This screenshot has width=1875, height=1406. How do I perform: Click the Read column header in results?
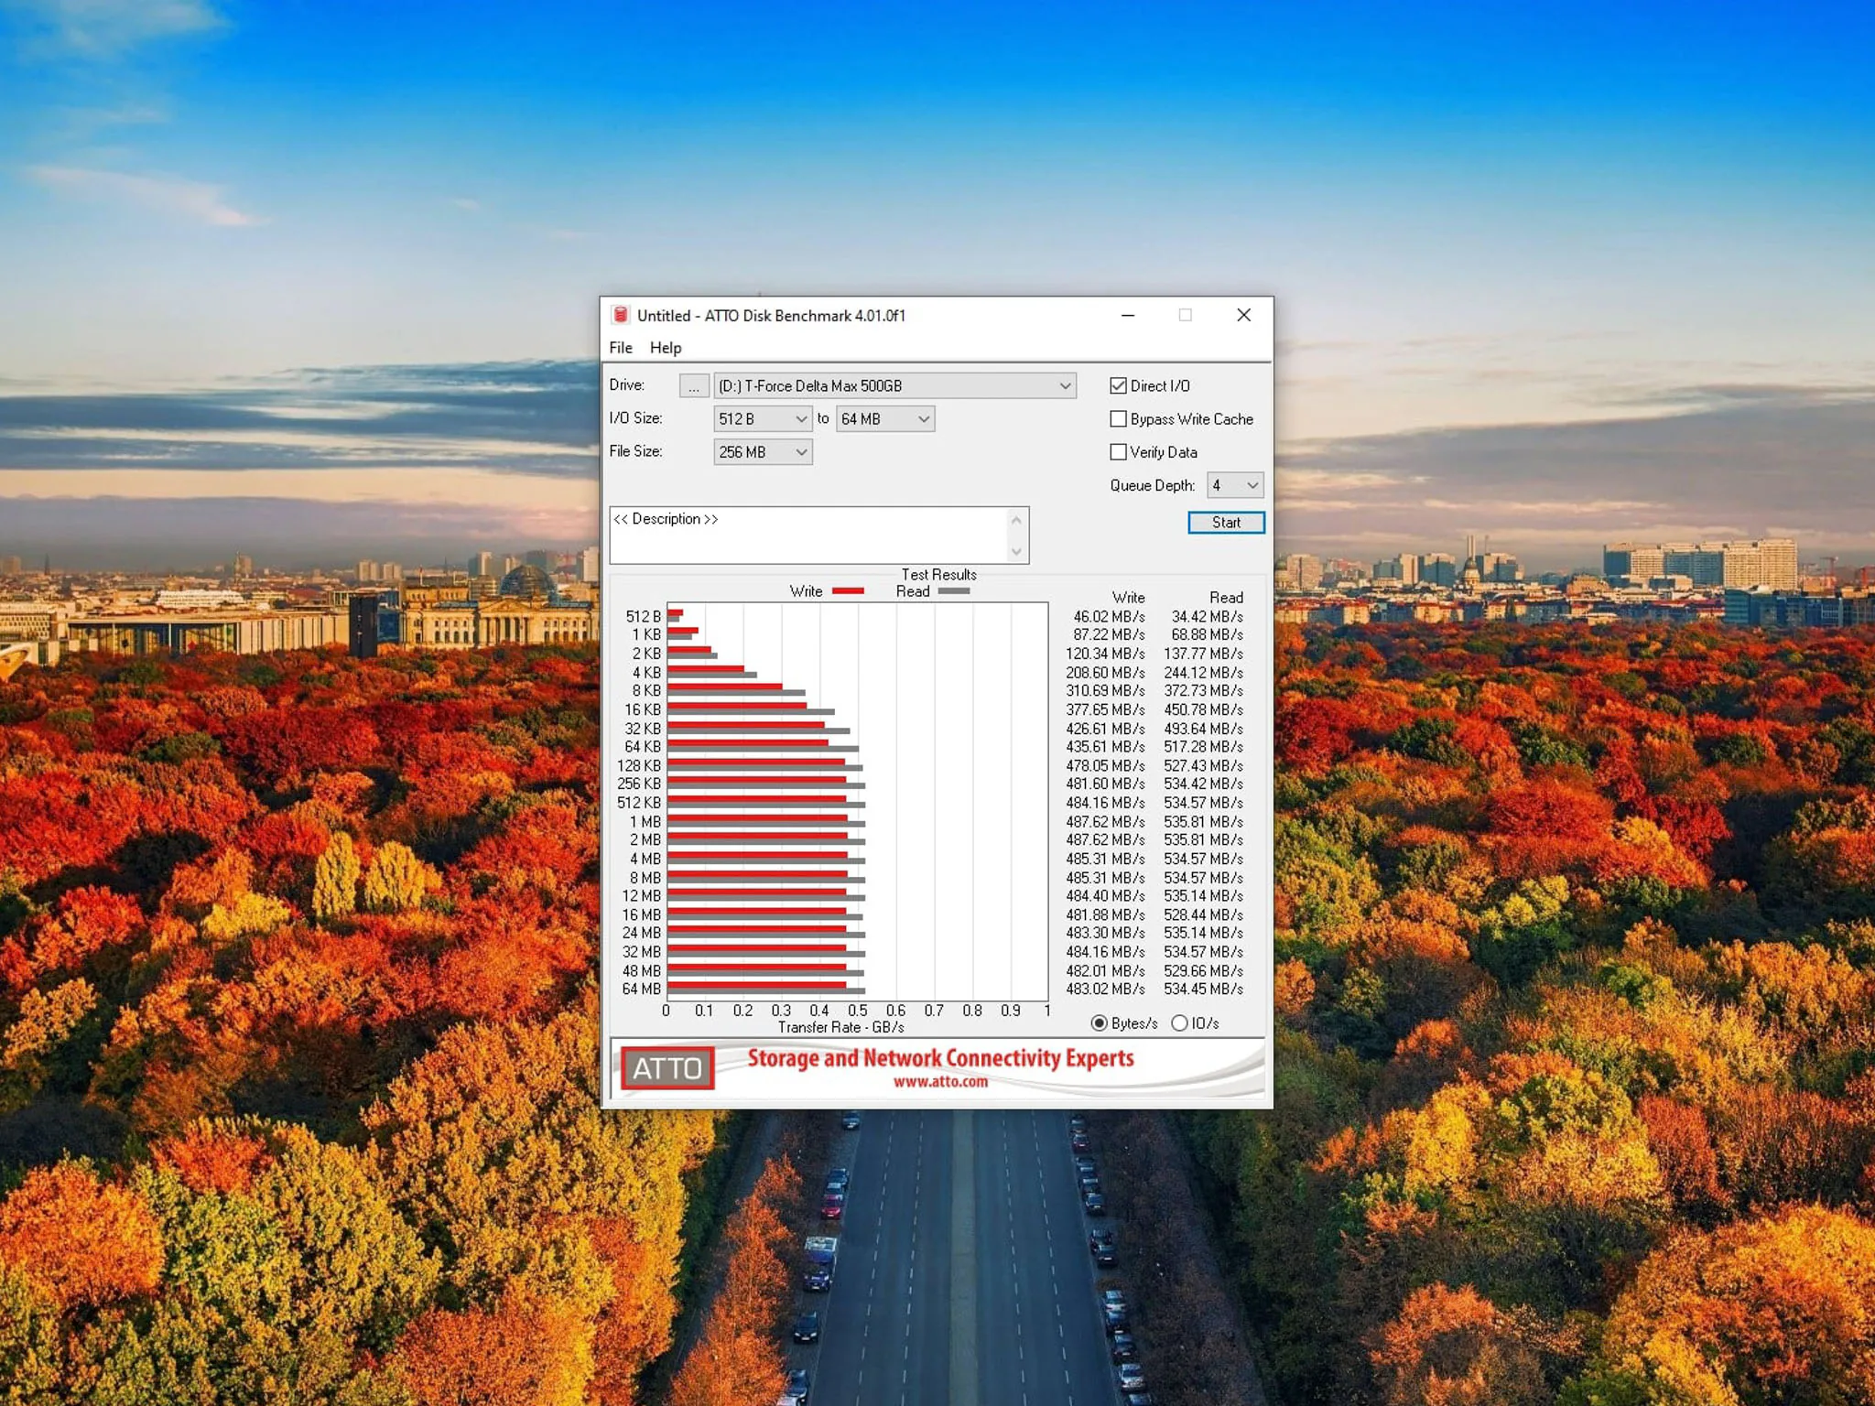click(x=1226, y=598)
